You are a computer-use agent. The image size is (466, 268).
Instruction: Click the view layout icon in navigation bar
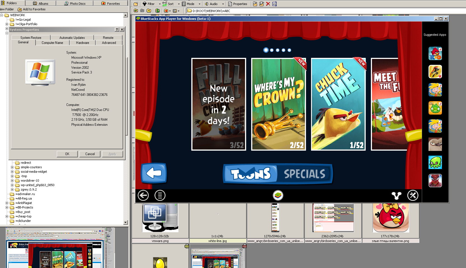[175, 11]
